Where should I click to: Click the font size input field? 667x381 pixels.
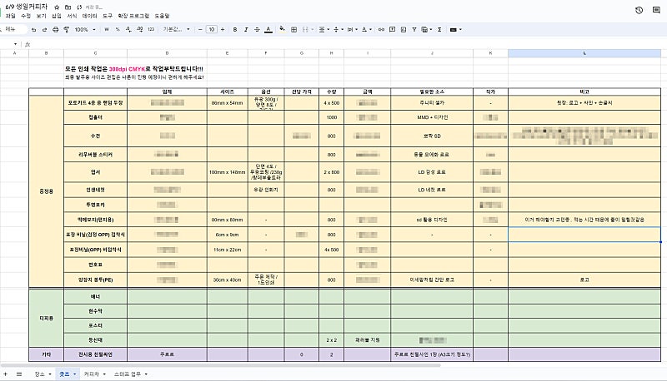click(212, 30)
